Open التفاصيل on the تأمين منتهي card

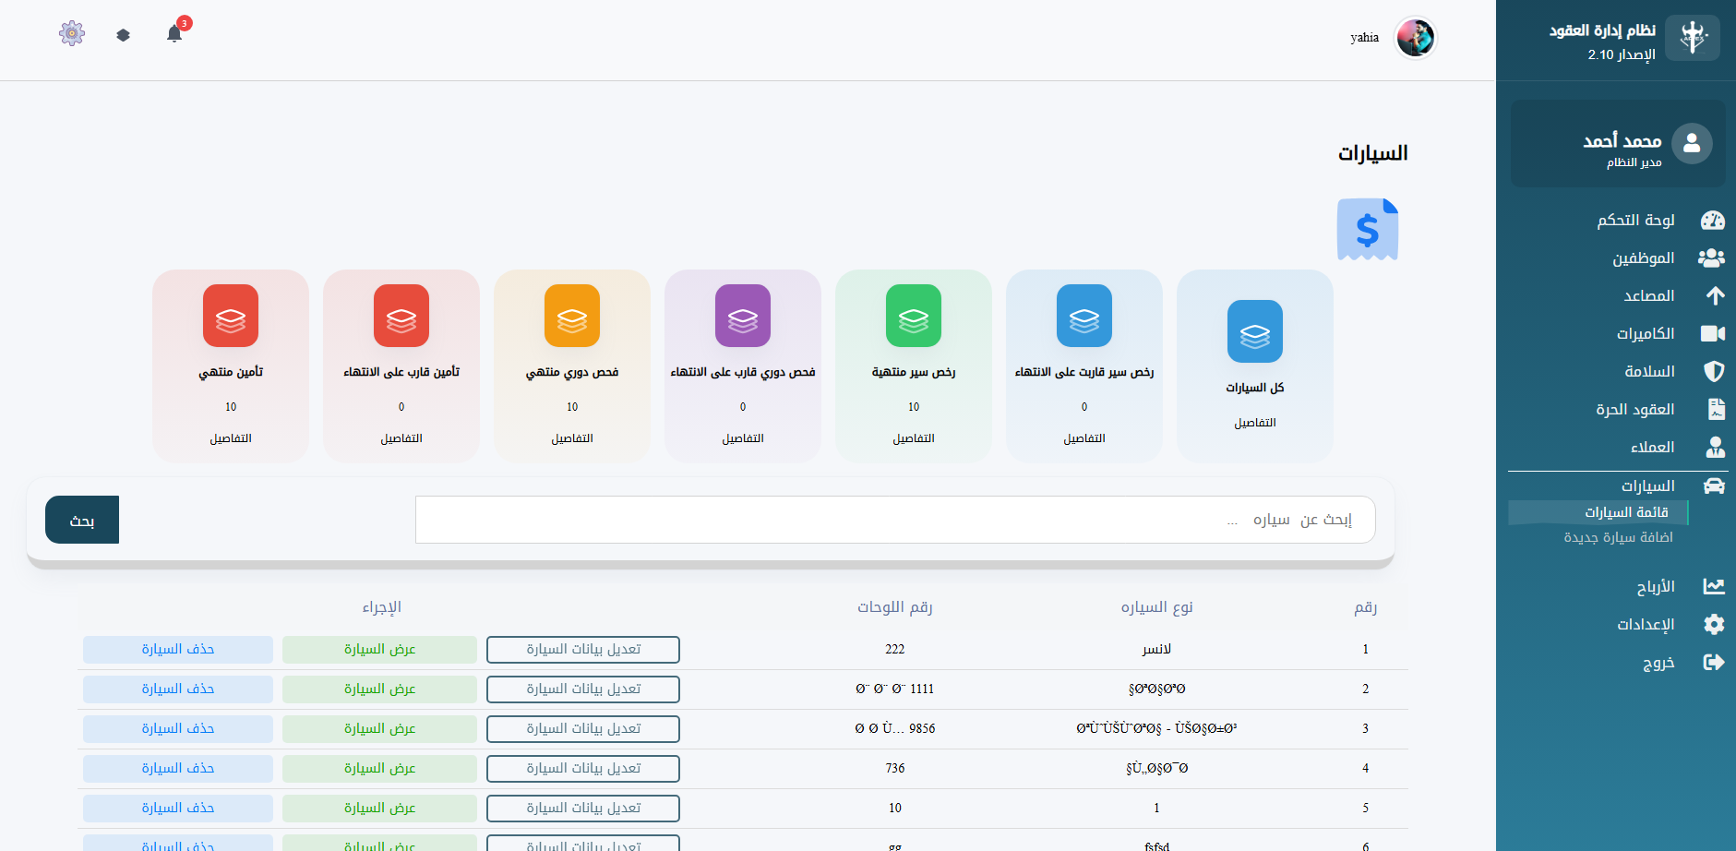[230, 437]
